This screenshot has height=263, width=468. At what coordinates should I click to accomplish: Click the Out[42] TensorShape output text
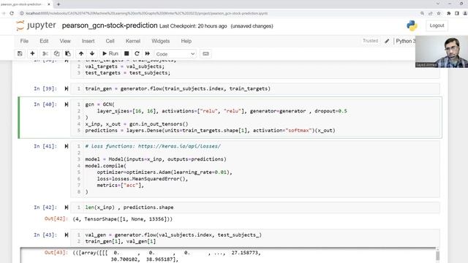(x=123, y=219)
